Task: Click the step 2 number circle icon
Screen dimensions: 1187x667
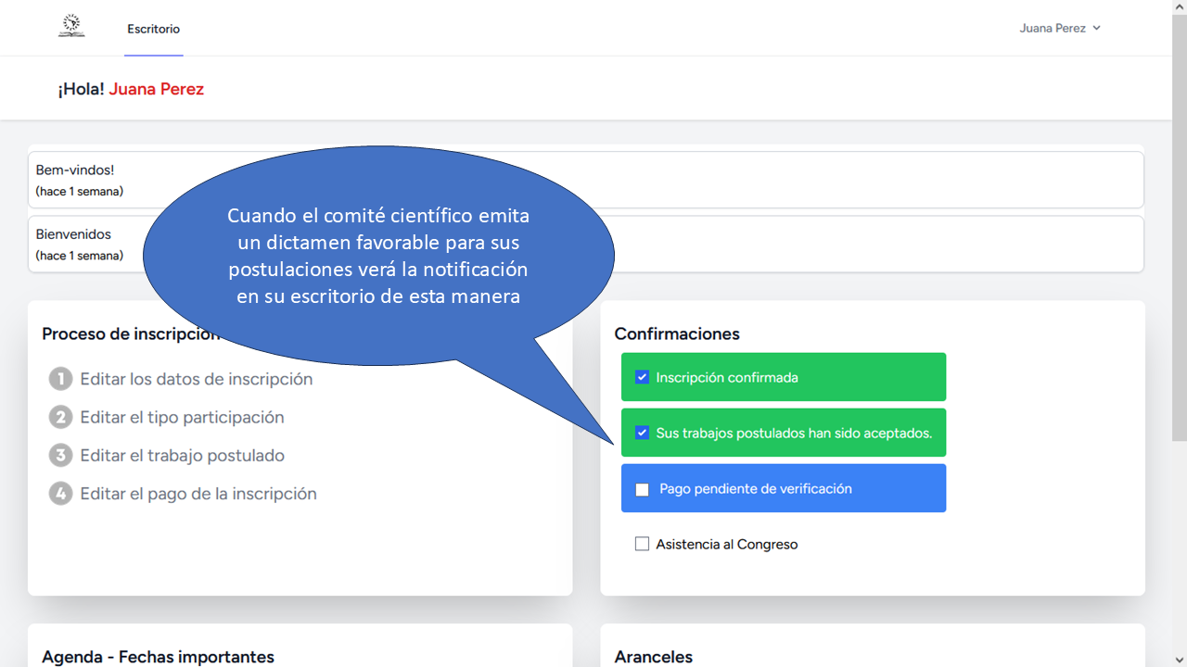Action: click(x=60, y=417)
